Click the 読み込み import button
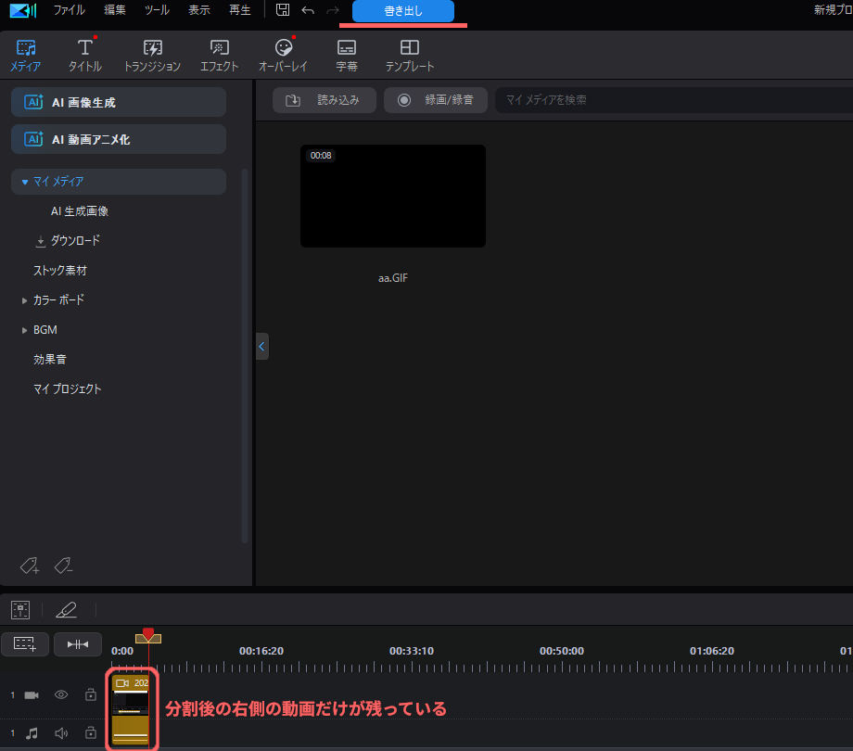 click(x=324, y=100)
